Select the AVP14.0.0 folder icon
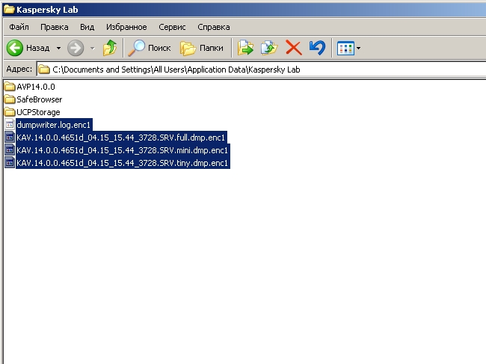Viewport: 486px width, 364px height. (x=10, y=87)
